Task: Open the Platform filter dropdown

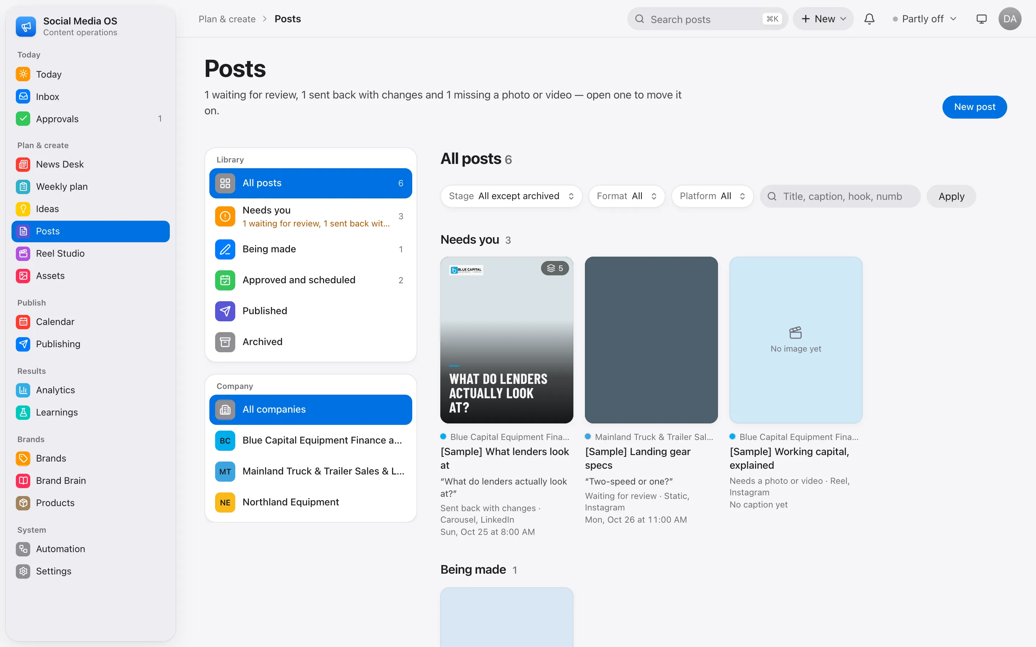Action: coord(712,196)
